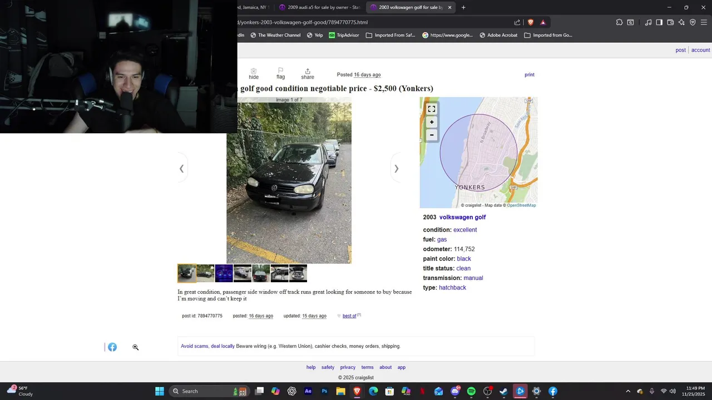Share this craigslist listing
This screenshot has height=400, width=712.
pos(308,74)
